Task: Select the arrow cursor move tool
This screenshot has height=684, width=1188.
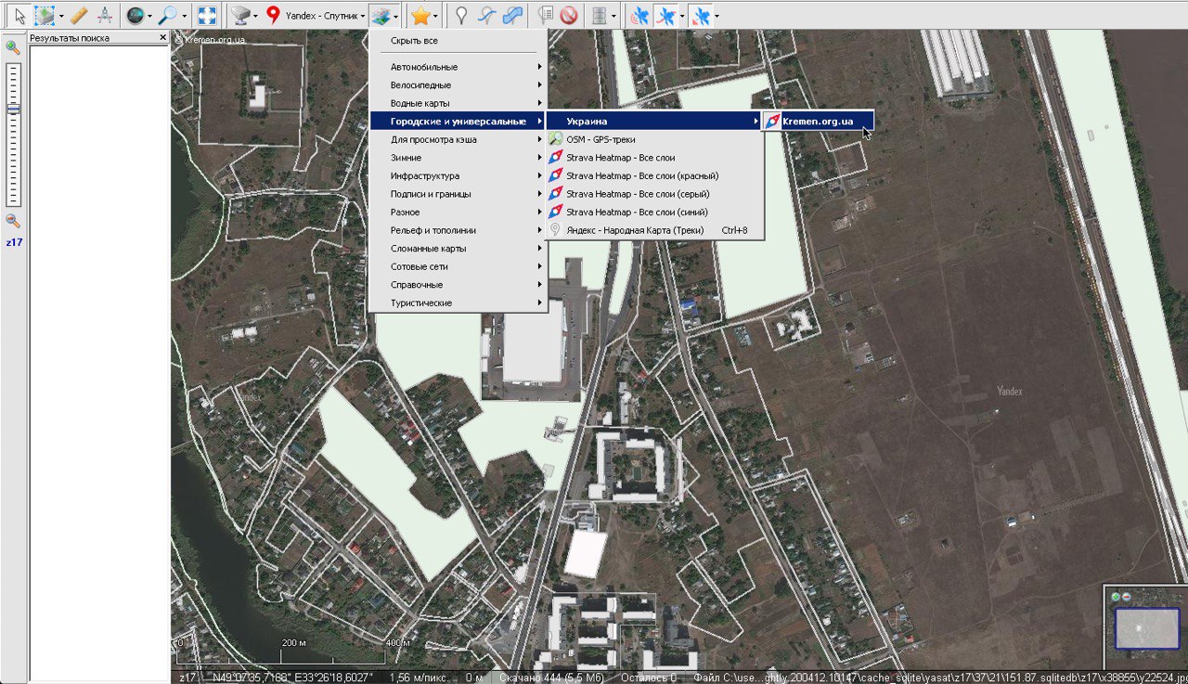Action: pyautogui.click(x=19, y=15)
